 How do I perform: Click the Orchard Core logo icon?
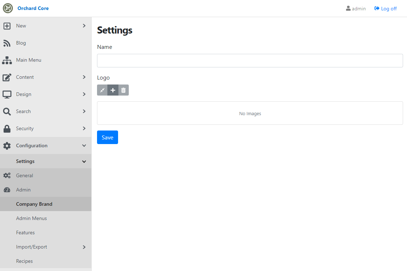point(8,8)
